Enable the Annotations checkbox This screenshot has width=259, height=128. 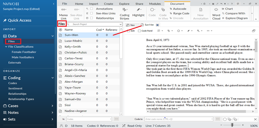91,9
